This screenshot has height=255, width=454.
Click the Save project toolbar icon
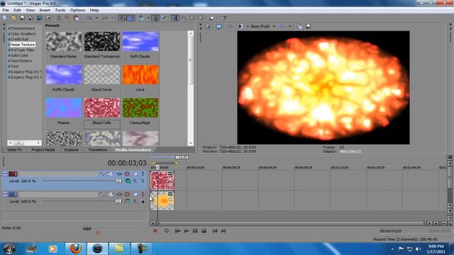pyautogui.click(x=22, y=18)
